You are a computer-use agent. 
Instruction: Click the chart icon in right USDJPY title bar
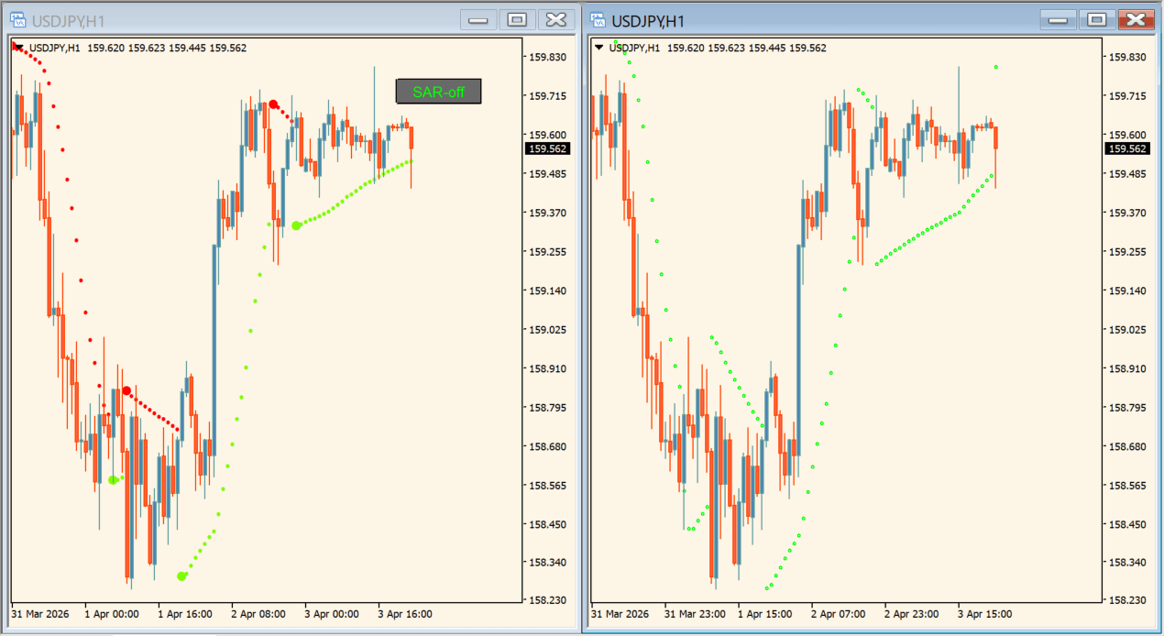pyautogui.click(x=600, y=18)
